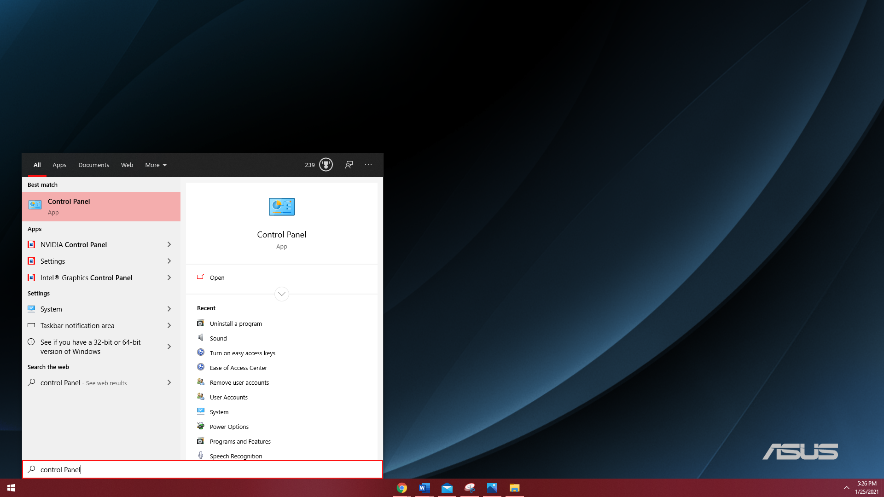Open the three-dot options menu
This screenshot has height=497, width=884.
coord(368,165)
